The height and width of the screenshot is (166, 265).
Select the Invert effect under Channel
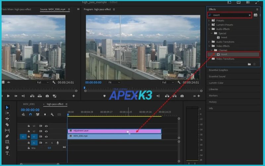(x=224, y=54)
